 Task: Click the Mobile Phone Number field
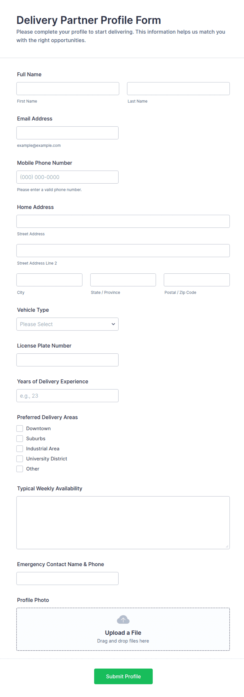67,177
